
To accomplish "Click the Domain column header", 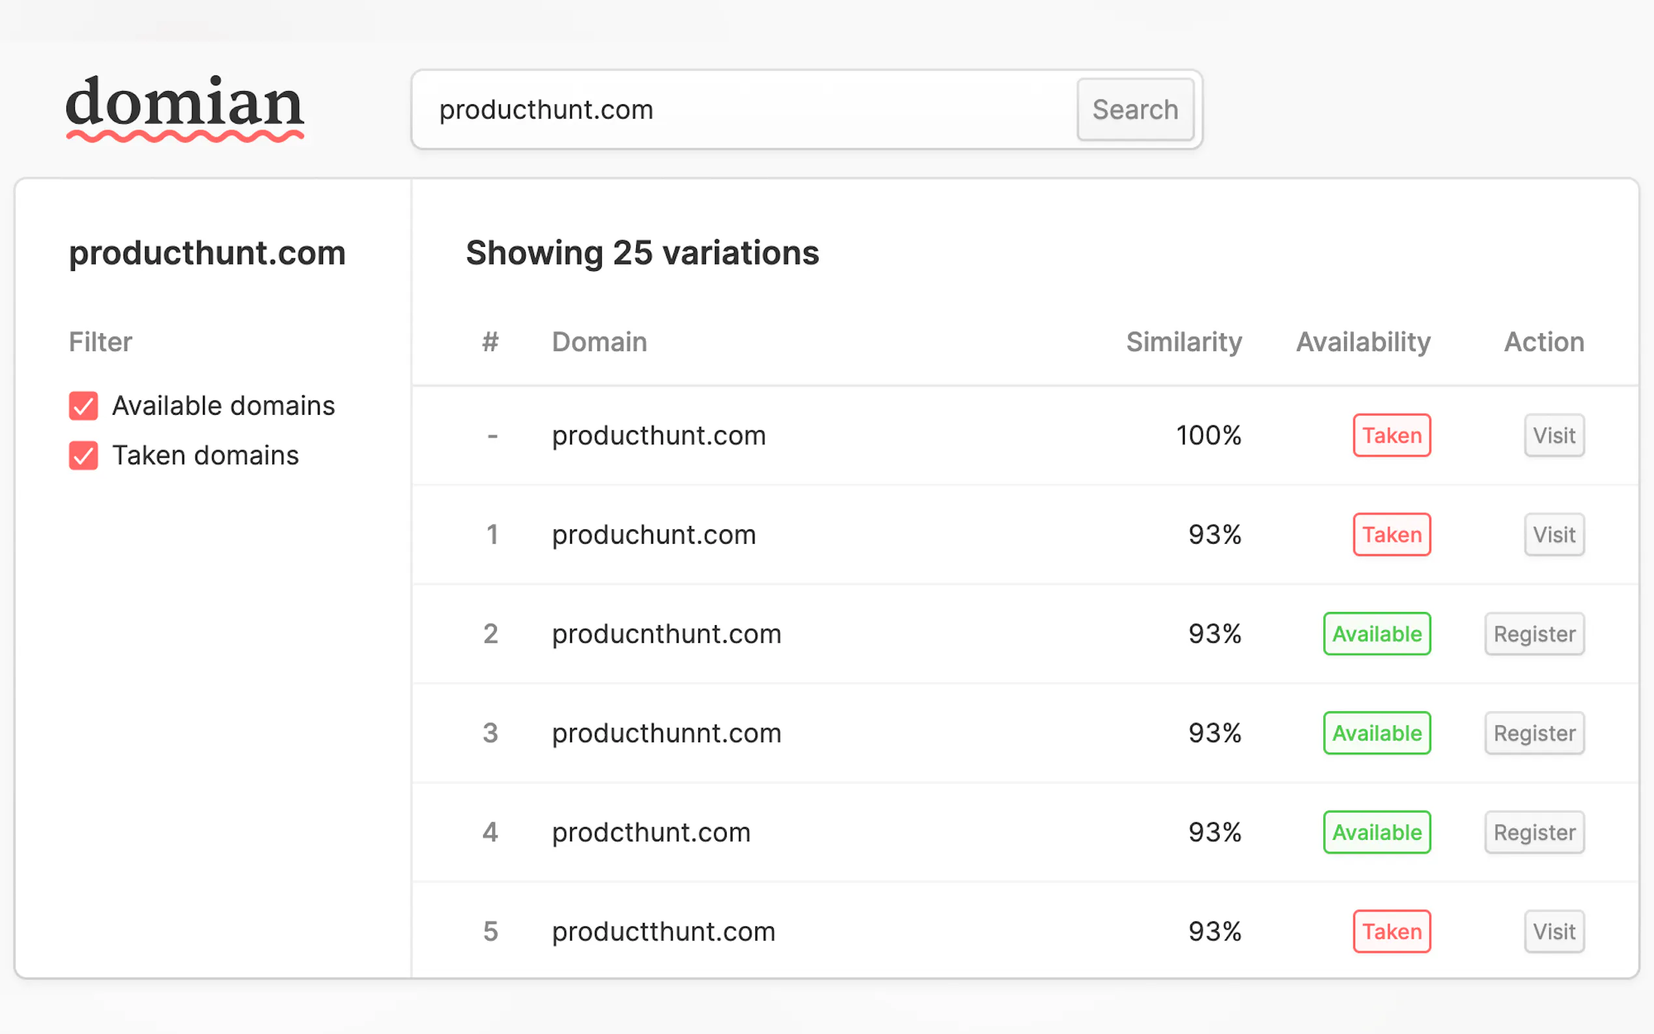I will [x=599, y=341].
